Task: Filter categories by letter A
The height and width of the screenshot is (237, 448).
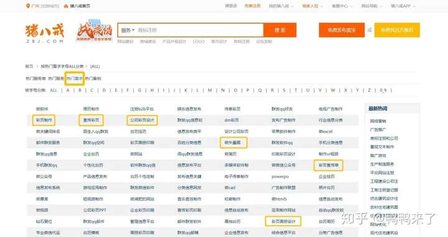Action: click(68, 91)
